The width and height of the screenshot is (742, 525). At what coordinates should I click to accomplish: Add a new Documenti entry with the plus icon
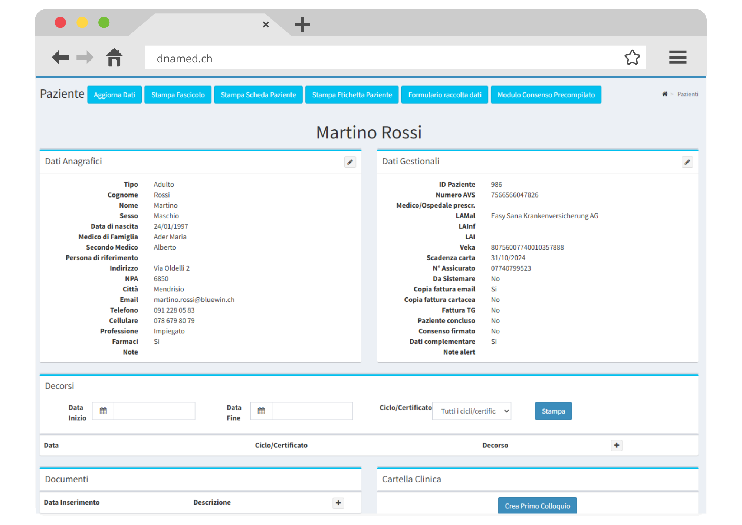338,503
